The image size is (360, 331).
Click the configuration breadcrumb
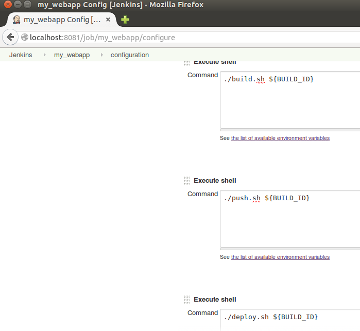(x=130, y=55)
